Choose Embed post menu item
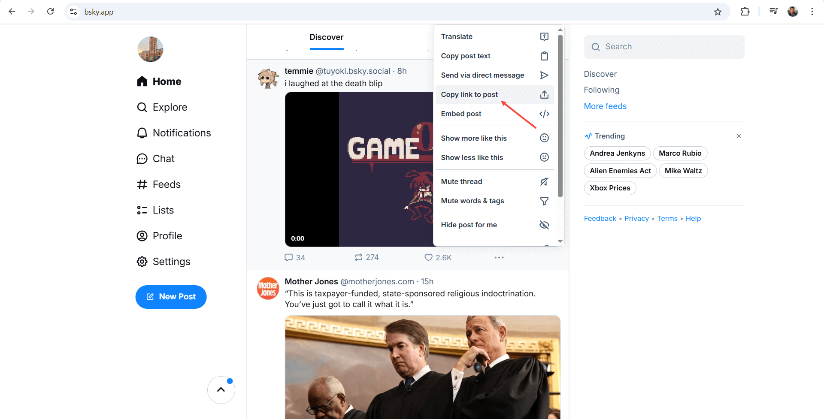The width and height of the screenshot is (824, 419). pos(494,114)
